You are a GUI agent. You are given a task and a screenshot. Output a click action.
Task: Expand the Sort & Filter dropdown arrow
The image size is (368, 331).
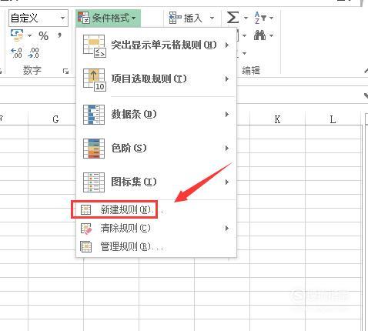[271, 18]
